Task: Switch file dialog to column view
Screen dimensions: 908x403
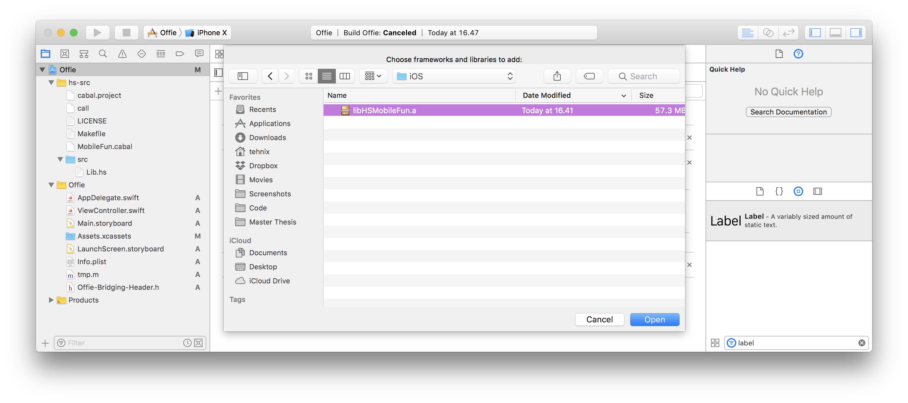Action: (344, 76)
